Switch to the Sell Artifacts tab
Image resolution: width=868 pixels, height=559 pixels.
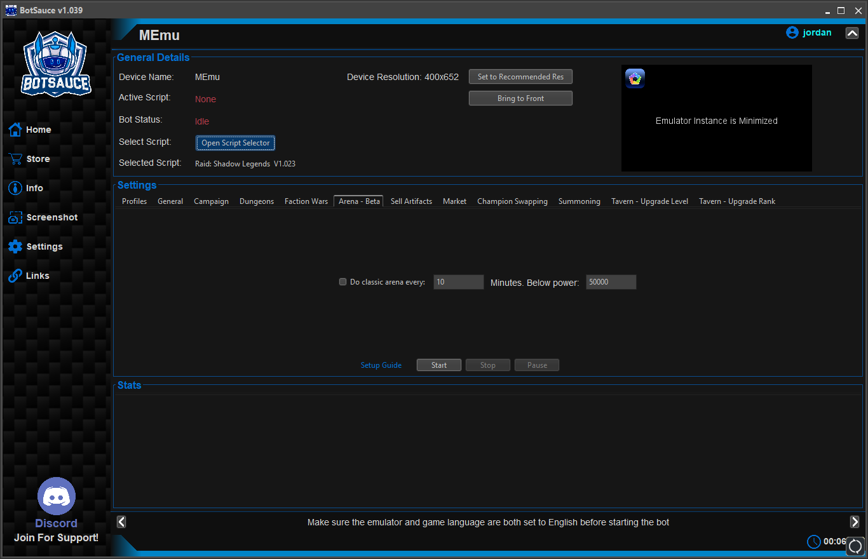pyautogui.click(x=411, y=201)
